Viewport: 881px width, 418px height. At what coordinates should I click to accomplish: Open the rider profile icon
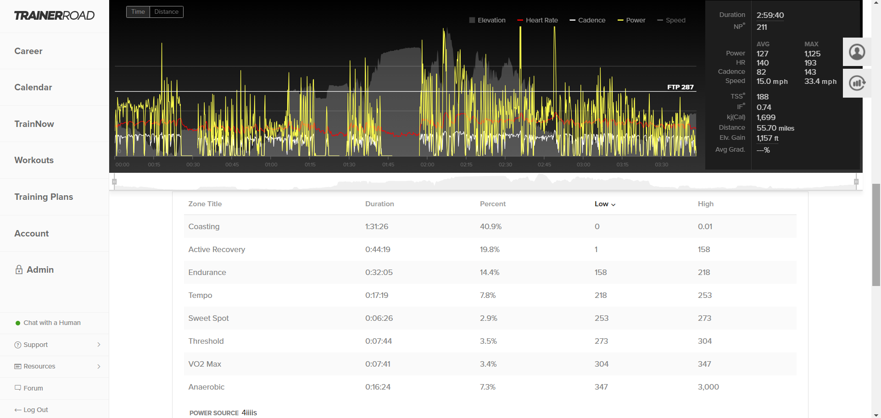857,52
